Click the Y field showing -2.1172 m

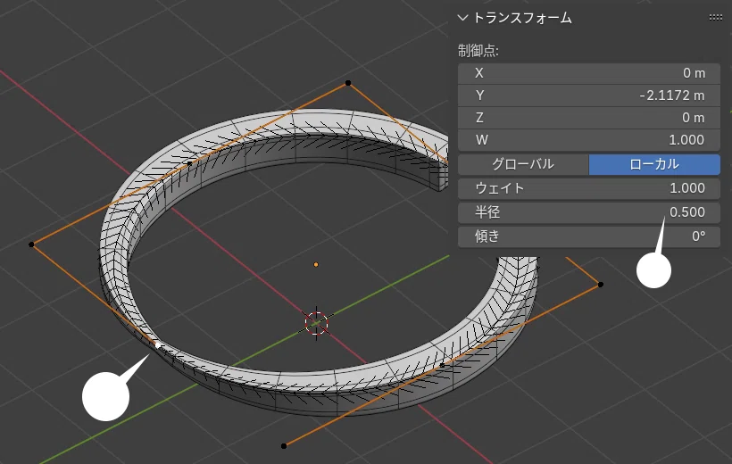click(588, 95)
